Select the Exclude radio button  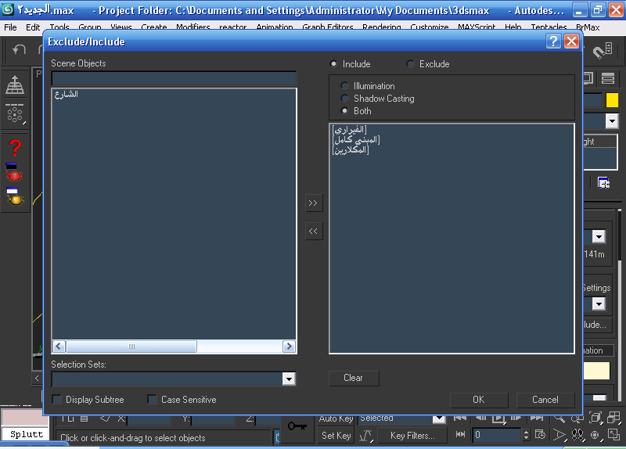[x=410, y=64]
